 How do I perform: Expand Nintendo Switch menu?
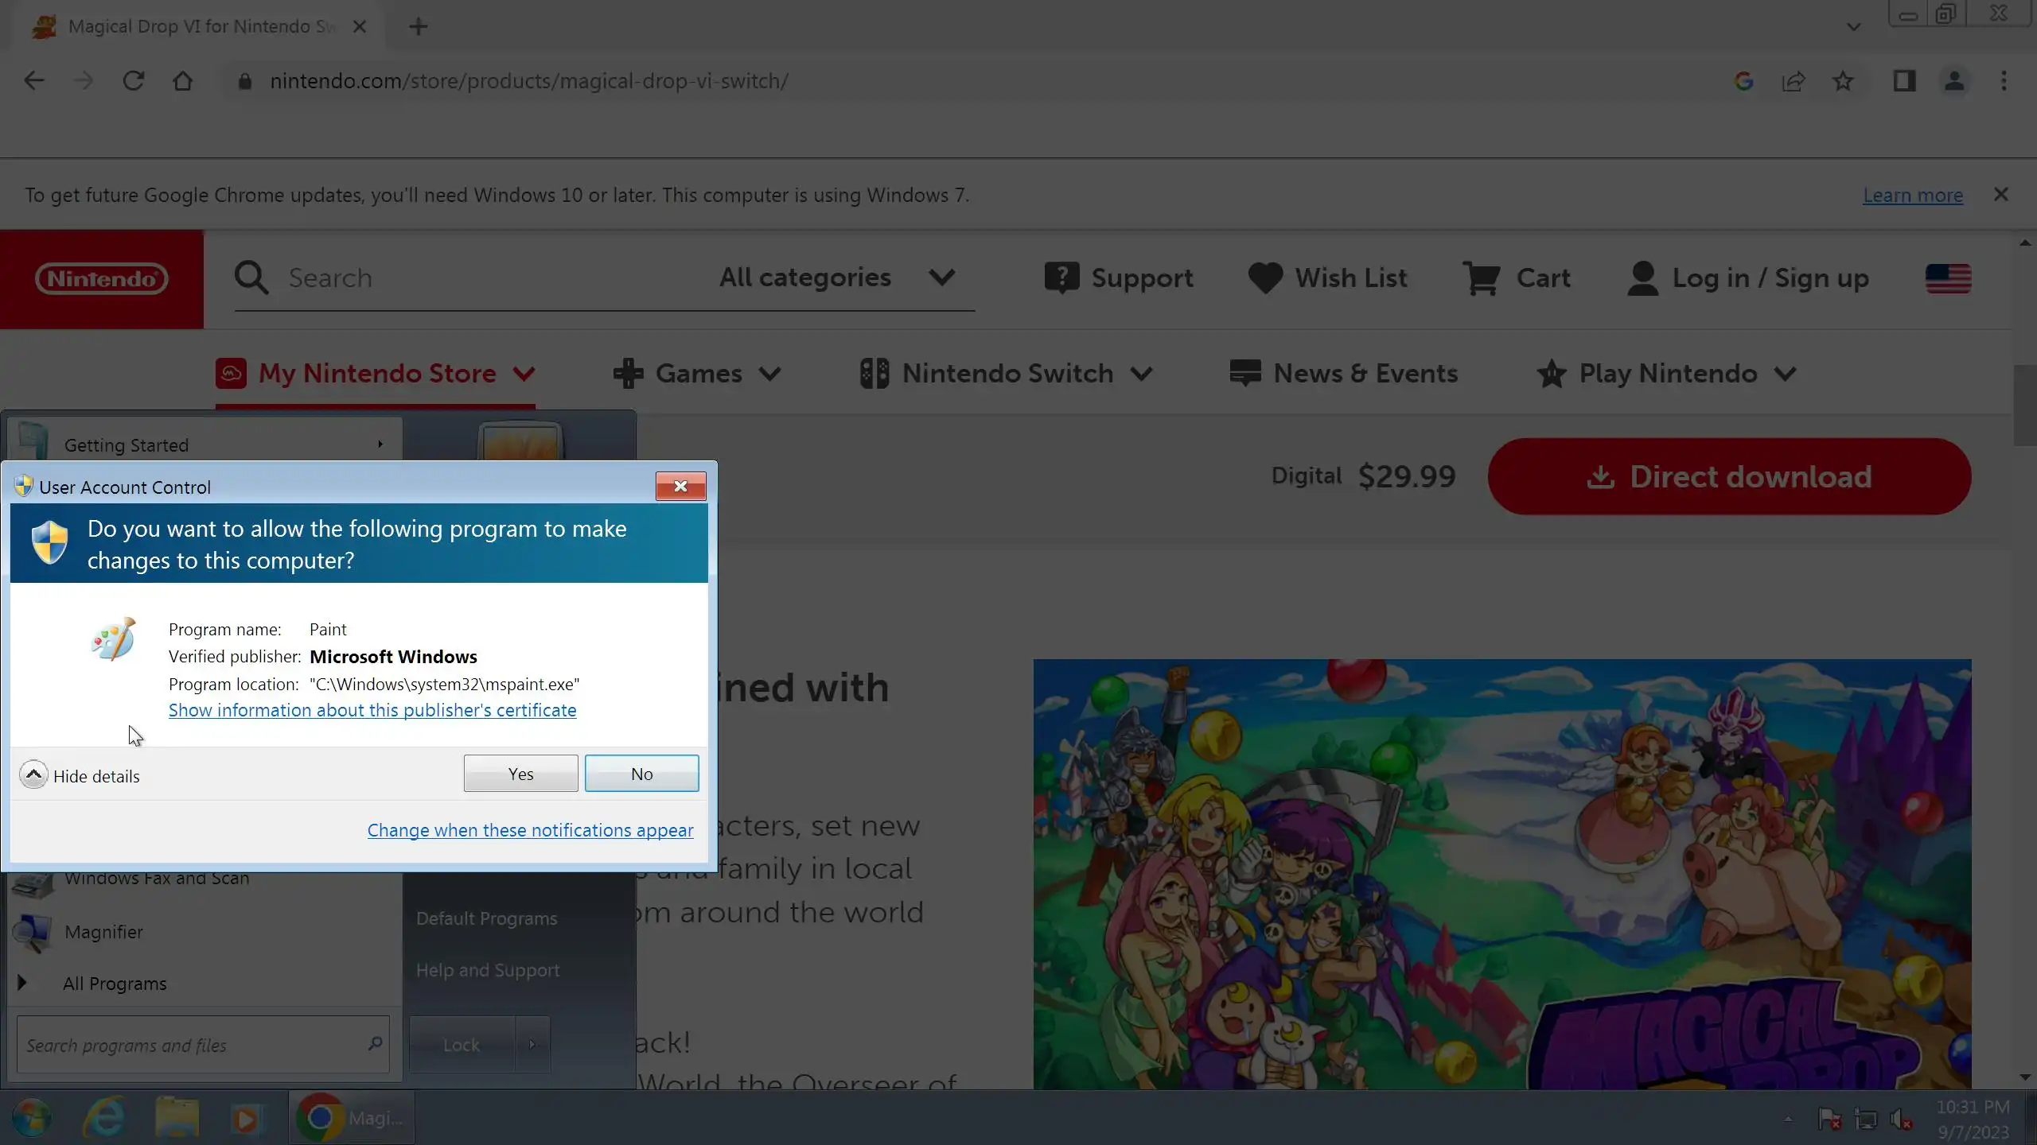1007,374
